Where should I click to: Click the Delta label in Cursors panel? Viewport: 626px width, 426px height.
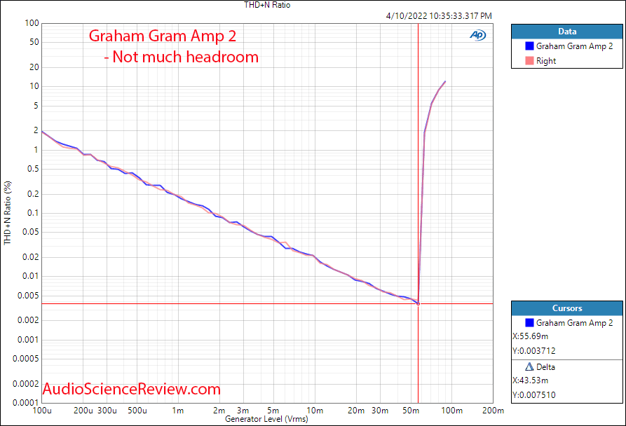coord(546,367)
